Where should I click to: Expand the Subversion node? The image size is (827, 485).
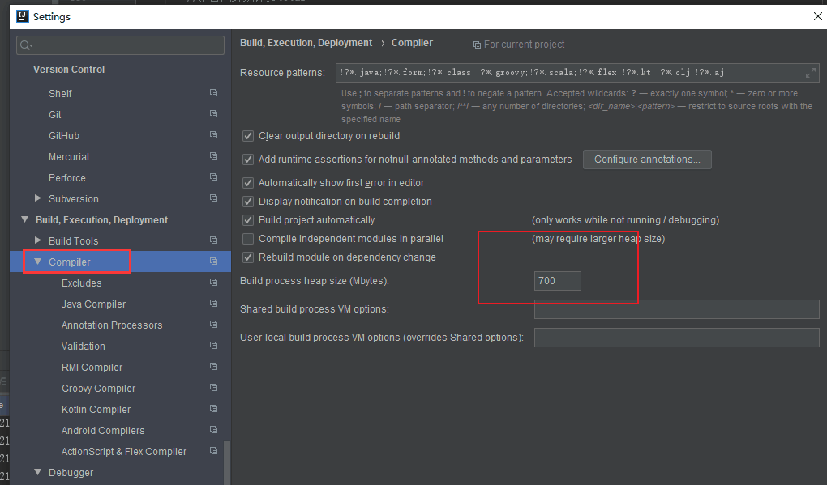36,198
